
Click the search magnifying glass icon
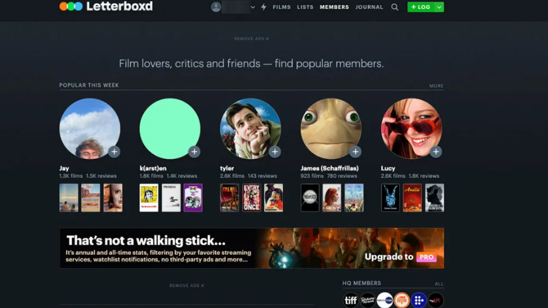pos(395,7)
